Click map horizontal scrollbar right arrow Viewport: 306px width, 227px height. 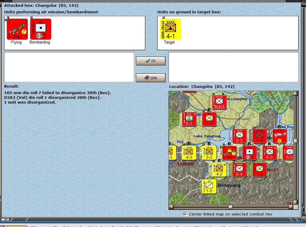[291, 207]
